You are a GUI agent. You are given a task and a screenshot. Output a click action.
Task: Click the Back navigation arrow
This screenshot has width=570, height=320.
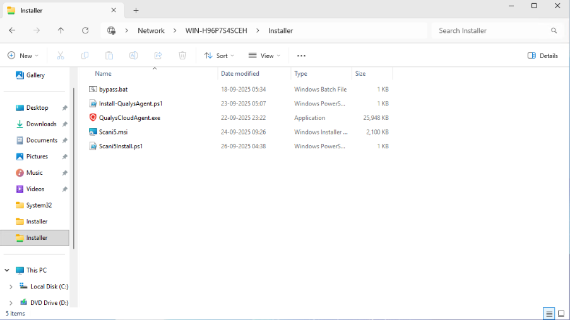[x=12, y=30]
